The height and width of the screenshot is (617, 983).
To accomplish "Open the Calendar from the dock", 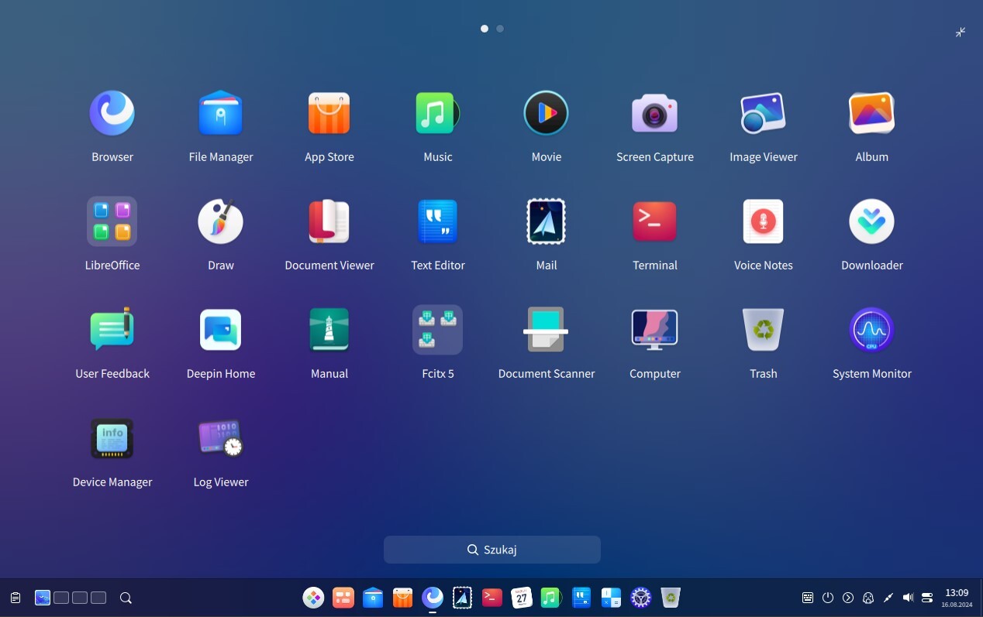I will (x=521, y=597).
